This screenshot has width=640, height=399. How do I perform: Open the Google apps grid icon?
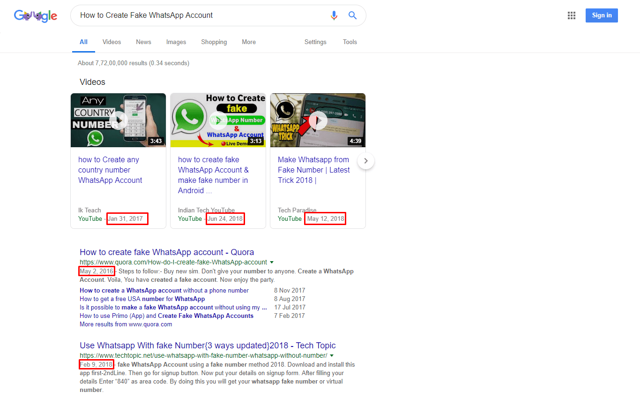pyautogui.click(x=571, y=15)
